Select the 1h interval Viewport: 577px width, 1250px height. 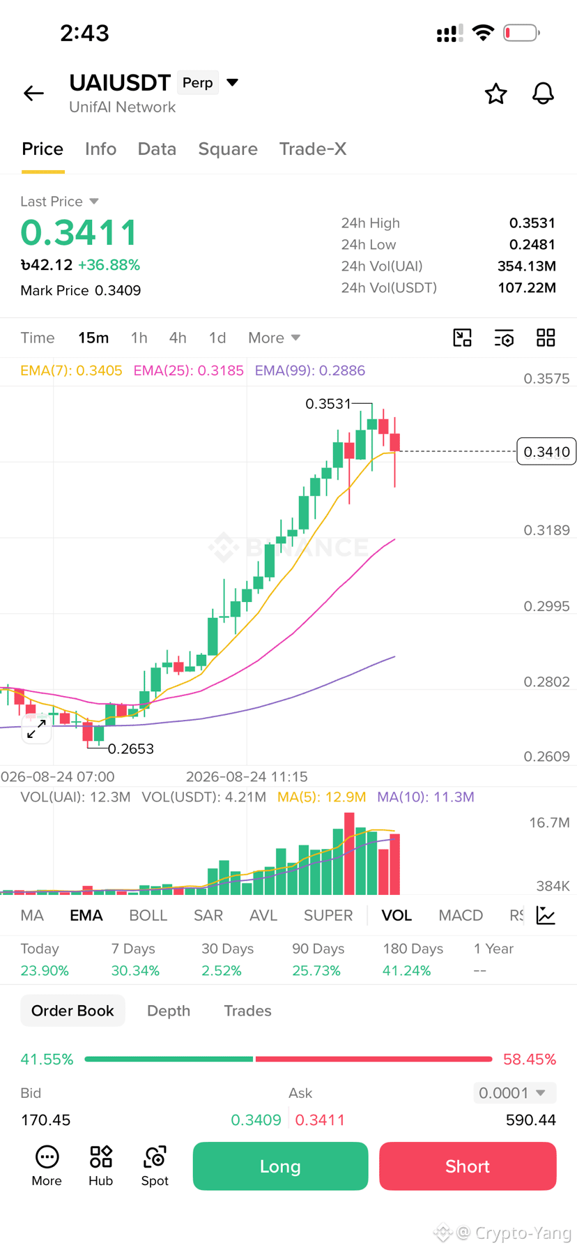point(139,338)
